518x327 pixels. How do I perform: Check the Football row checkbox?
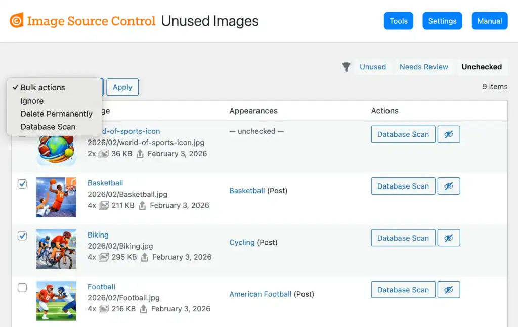(22, 287)
